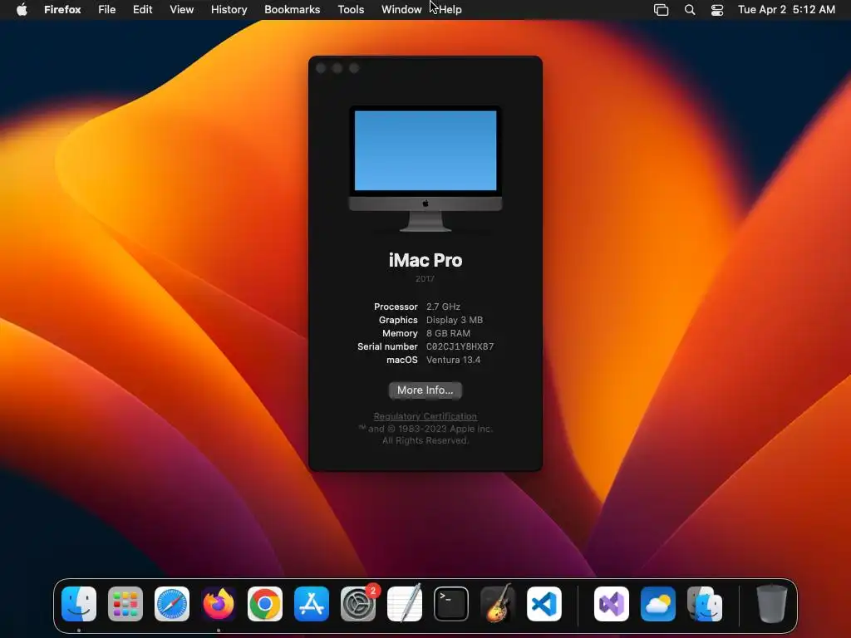The height and width of the screenshot is (638, 851).
Task: Open the Weather cloud app in Dock
Action: click(x=658, y=604)
